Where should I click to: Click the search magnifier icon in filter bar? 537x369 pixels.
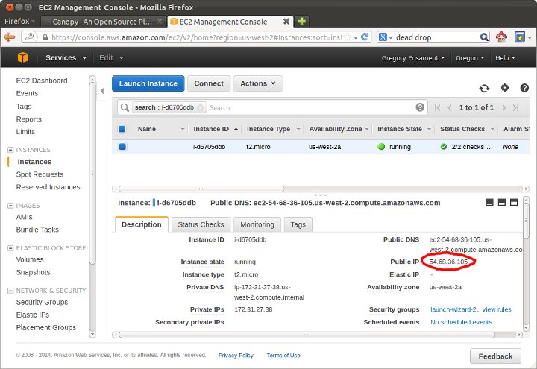pyautogui.click(x=125, y=108)
